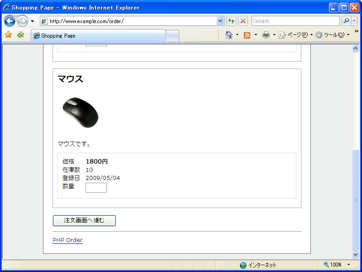Viewport: 362px width, 272px height.
Task: Click the browser Back arrow button
Action: (10, 21)
